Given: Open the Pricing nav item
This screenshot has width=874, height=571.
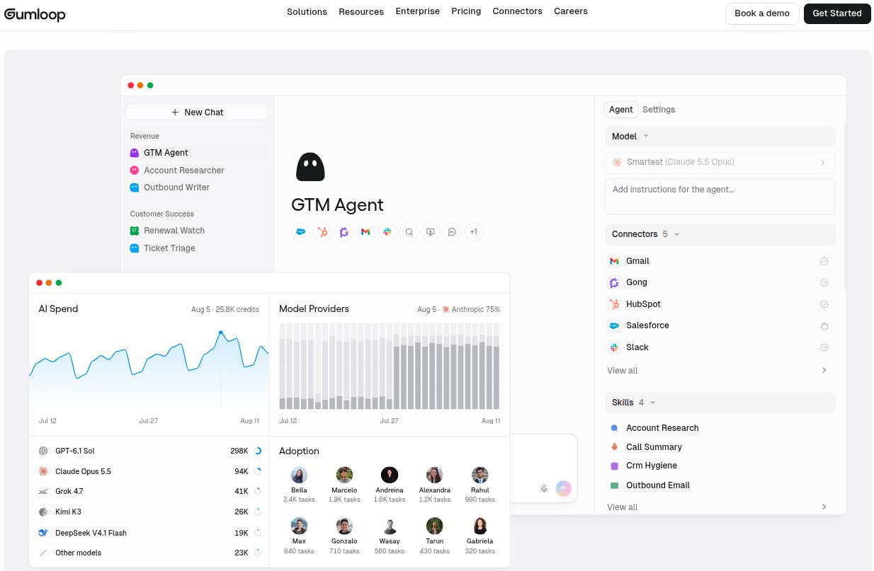Looking at the screenshot, I should [466, 11].
